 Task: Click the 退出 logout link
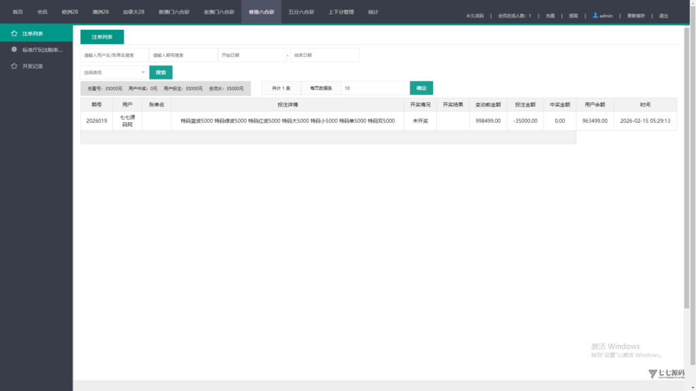pyautogui.click(x=663, y=16)
